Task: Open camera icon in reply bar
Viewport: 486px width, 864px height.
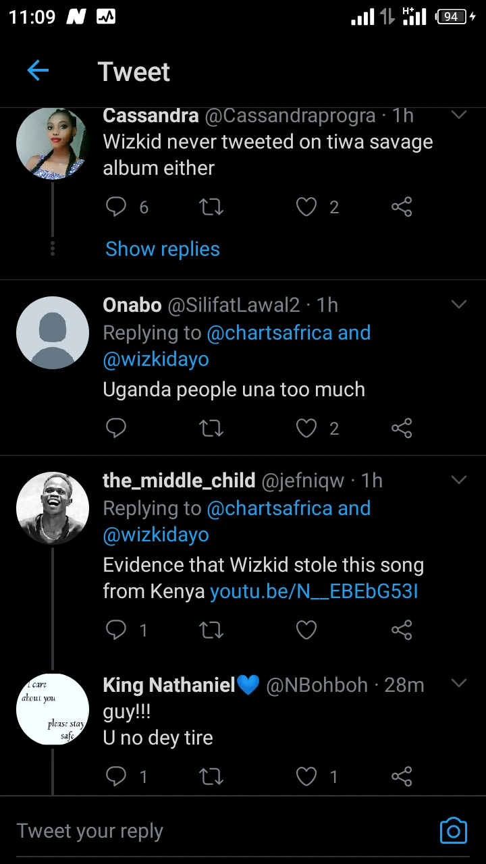Action: tap(453, 830)
